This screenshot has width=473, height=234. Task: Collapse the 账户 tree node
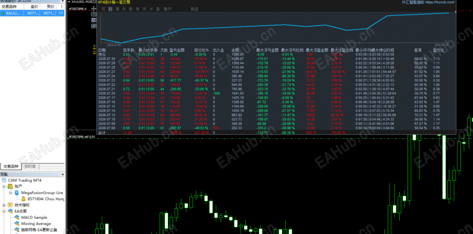pyautogui.click(x=4, y=186)
